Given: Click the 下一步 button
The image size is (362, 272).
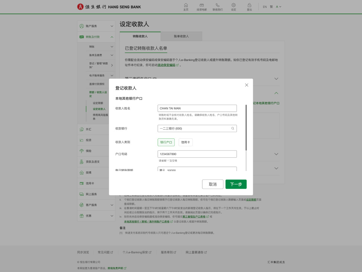Looking at the screenshot, I should click(x=236, y=184).
